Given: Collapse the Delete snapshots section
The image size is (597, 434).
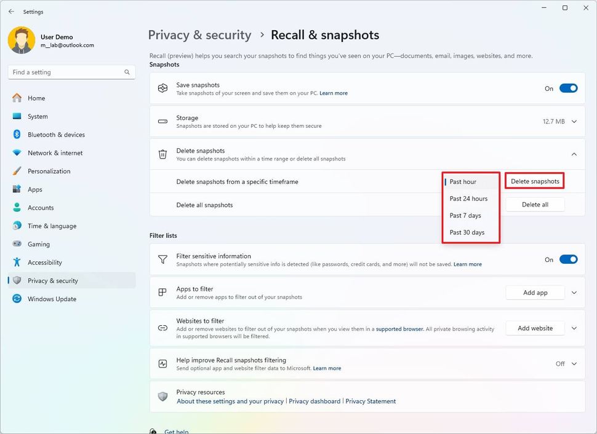Looking at the screenshot, I should [x=574, y=154].
